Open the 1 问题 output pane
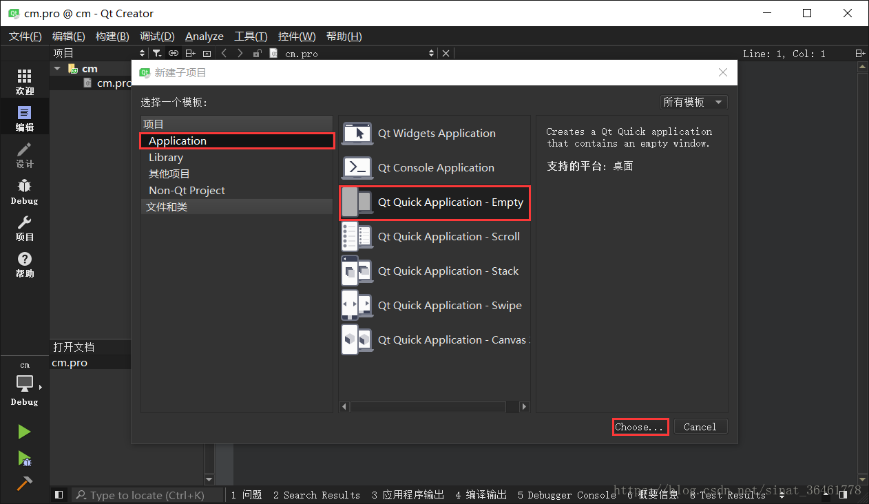 [247, 495]
